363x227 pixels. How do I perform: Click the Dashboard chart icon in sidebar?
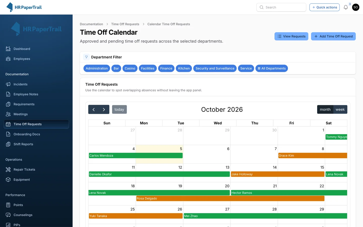[x=8, y=49]
